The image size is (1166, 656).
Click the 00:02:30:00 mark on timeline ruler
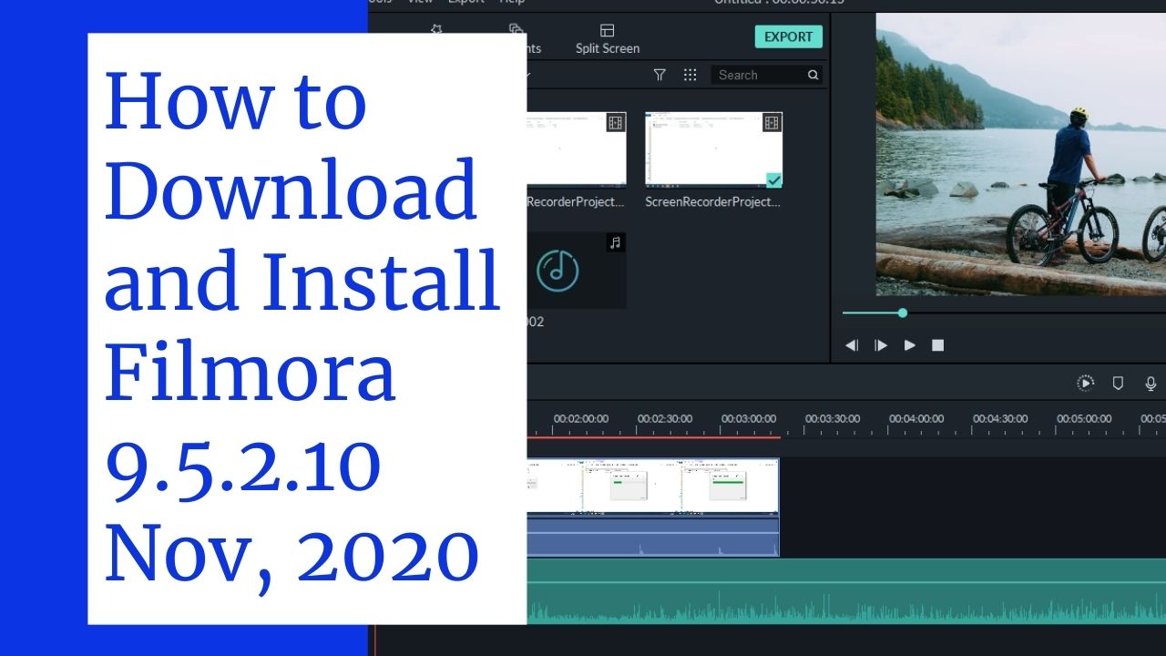665,419
